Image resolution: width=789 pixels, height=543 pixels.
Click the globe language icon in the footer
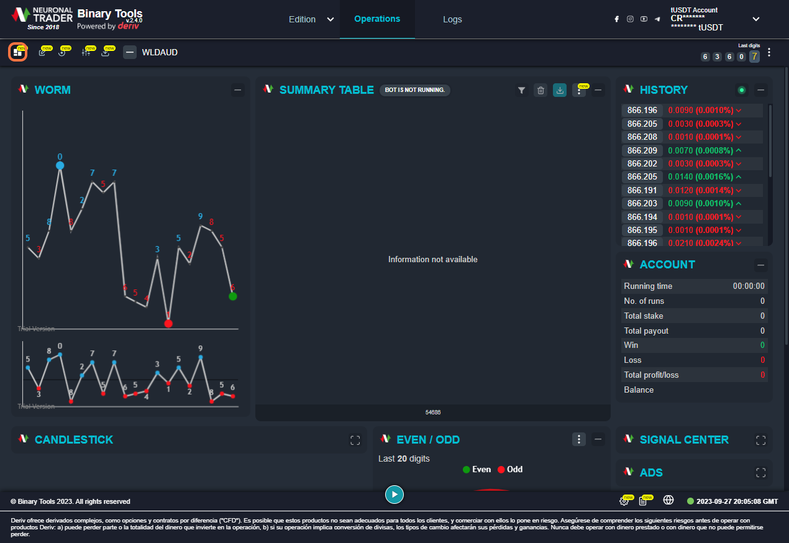[668, 500]
